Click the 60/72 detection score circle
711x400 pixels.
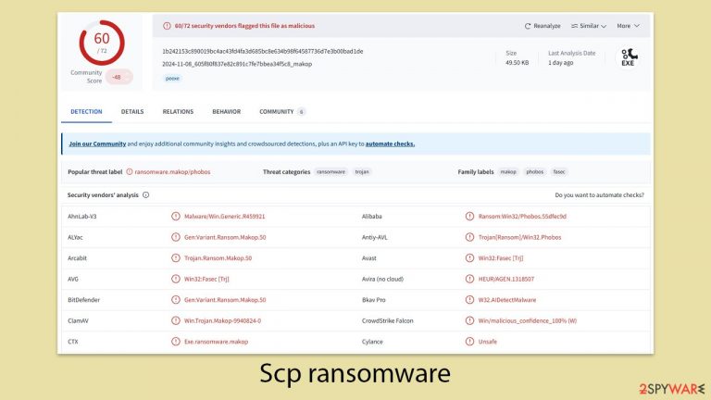[102, 43]
